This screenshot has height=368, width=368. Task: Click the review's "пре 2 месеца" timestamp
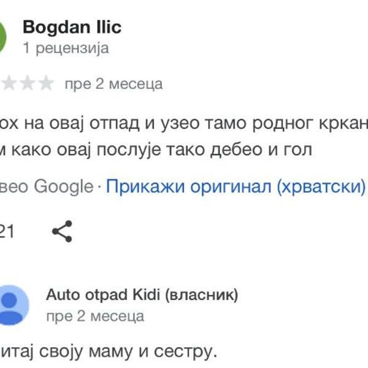click(113, 84)
